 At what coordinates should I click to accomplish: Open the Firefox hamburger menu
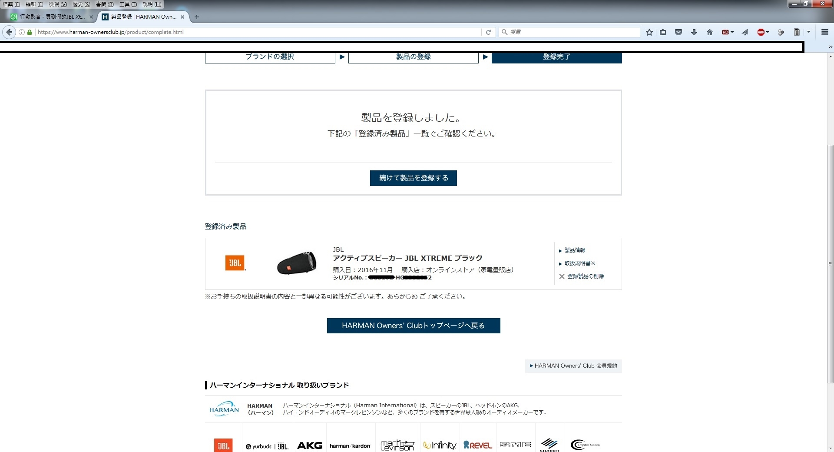(x=824, y=32)
